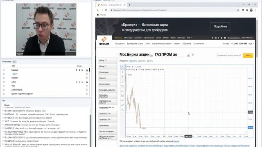Expand the 'ещё' dropdown near phone number

[x=251, y=44]
